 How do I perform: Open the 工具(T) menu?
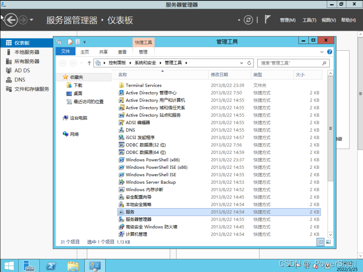[x=309, y=20]
